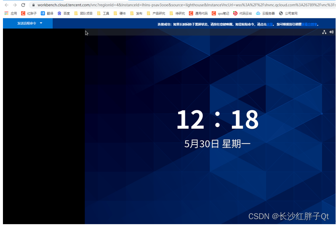Click the browser forward arrow
This screenshot has height=225, width=336.
[15, 5]
